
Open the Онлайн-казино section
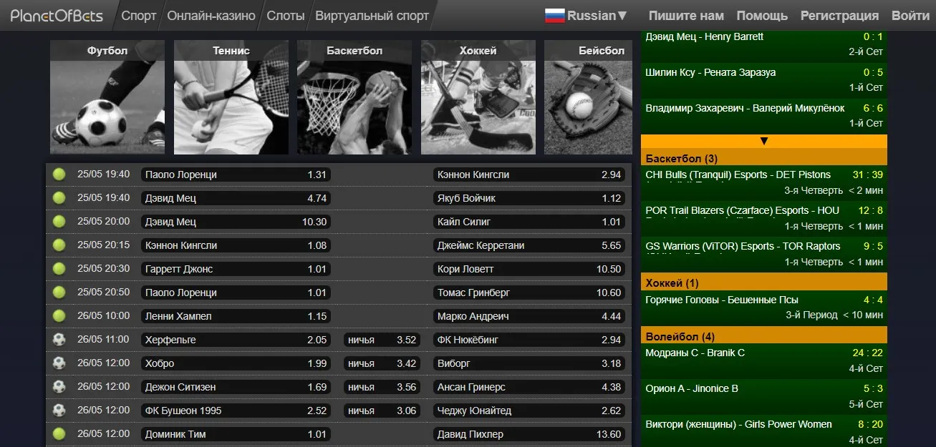point(211,16)
